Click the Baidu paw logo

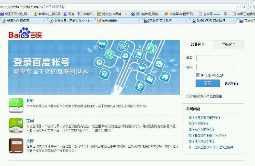coord(25,33)
